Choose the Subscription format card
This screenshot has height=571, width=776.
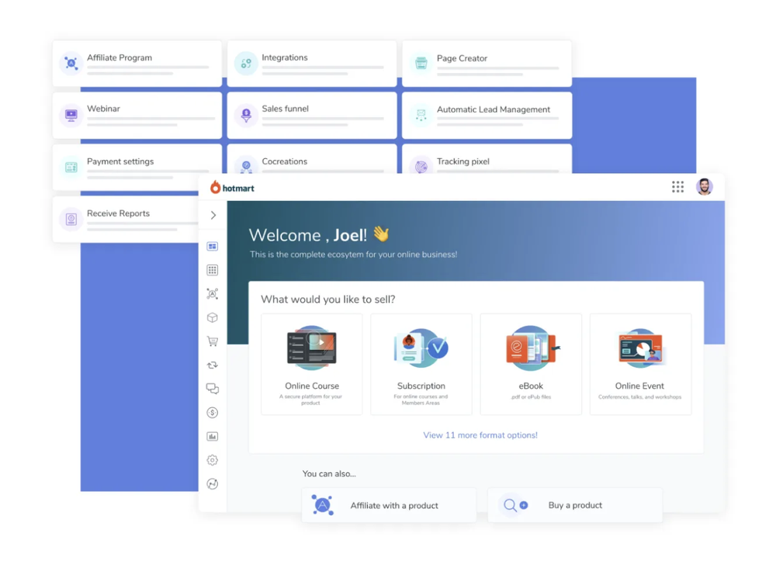coord(421,364)
